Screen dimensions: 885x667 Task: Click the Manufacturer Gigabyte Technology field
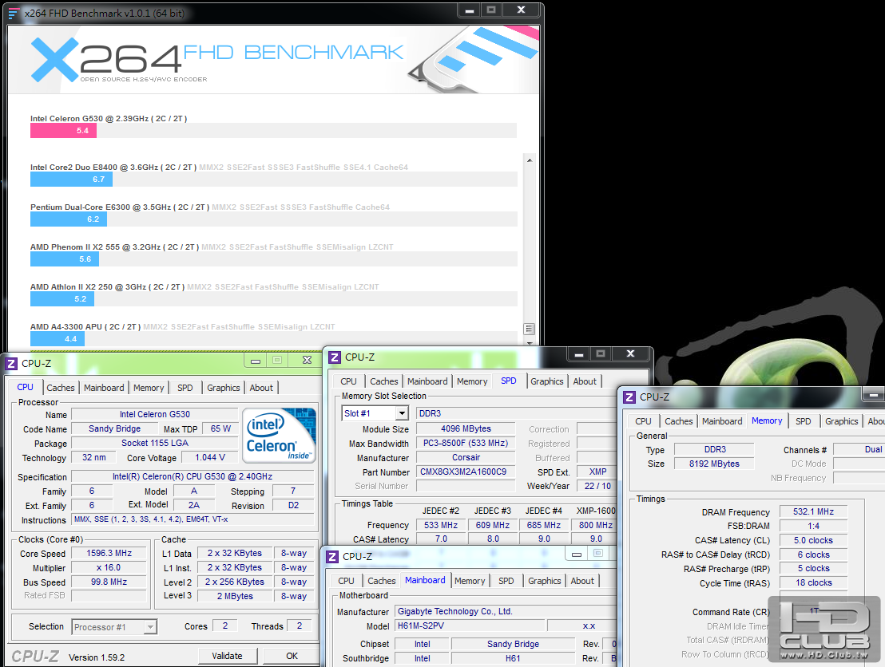coord(505,611)
